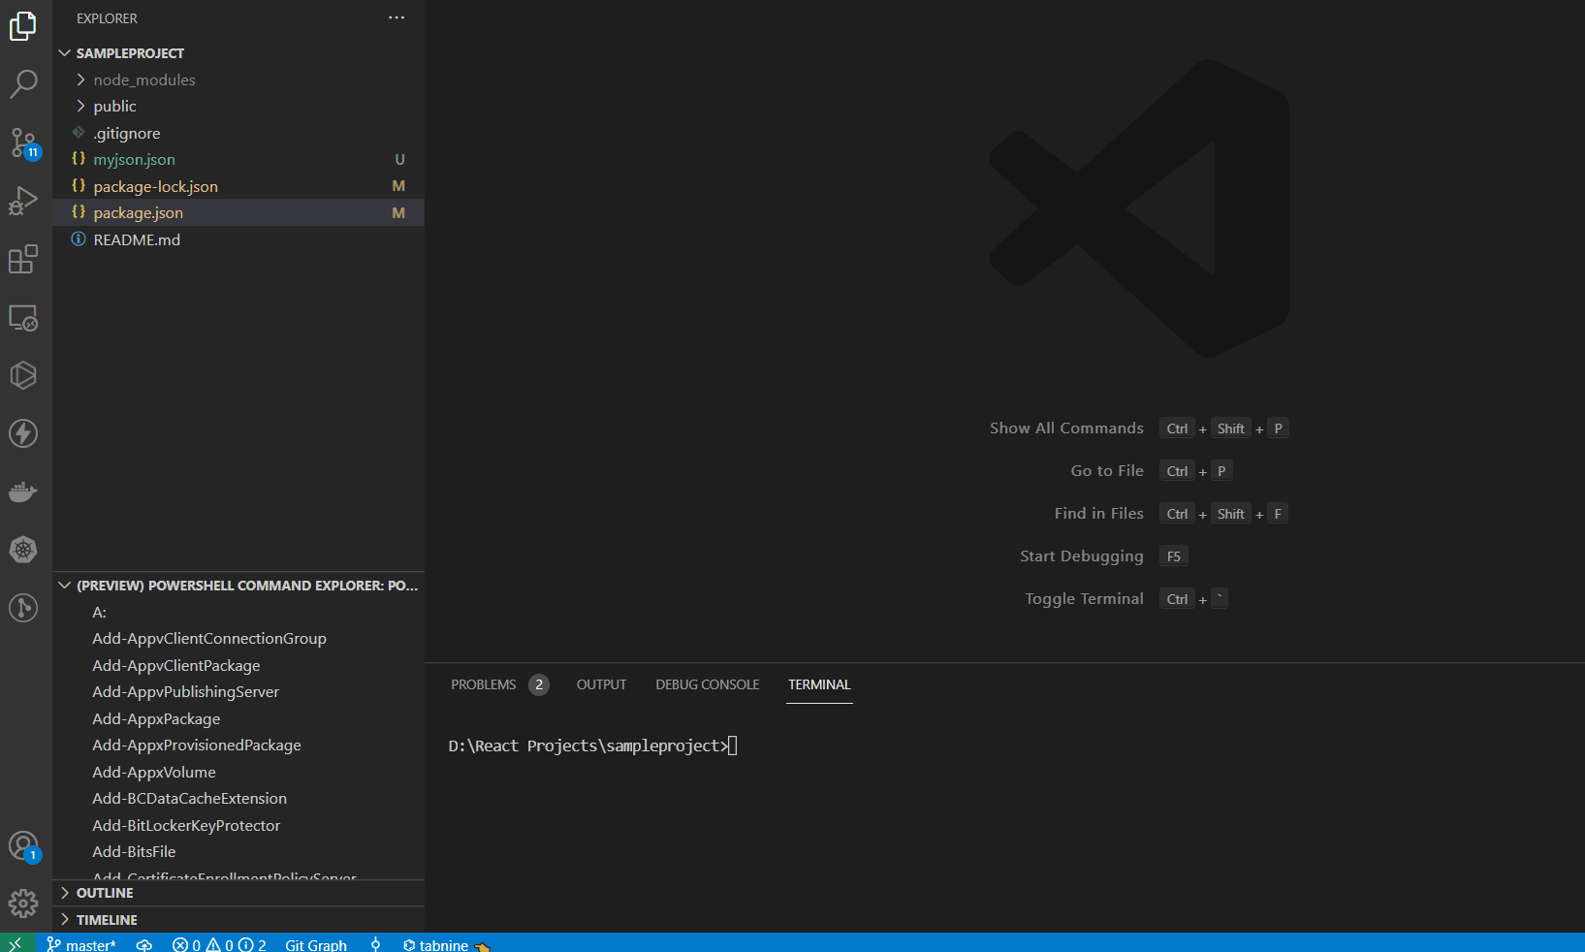Expand the node_modules folder

click(79, 79)
